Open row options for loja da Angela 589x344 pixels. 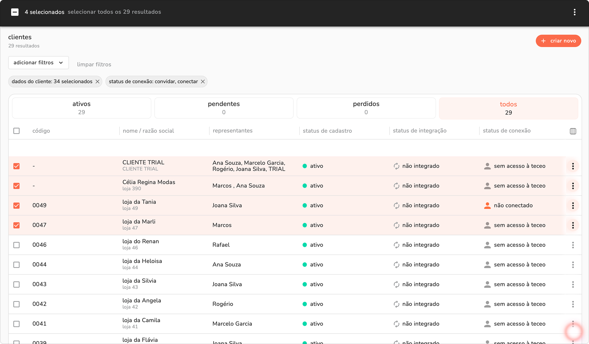click(573, 304)
